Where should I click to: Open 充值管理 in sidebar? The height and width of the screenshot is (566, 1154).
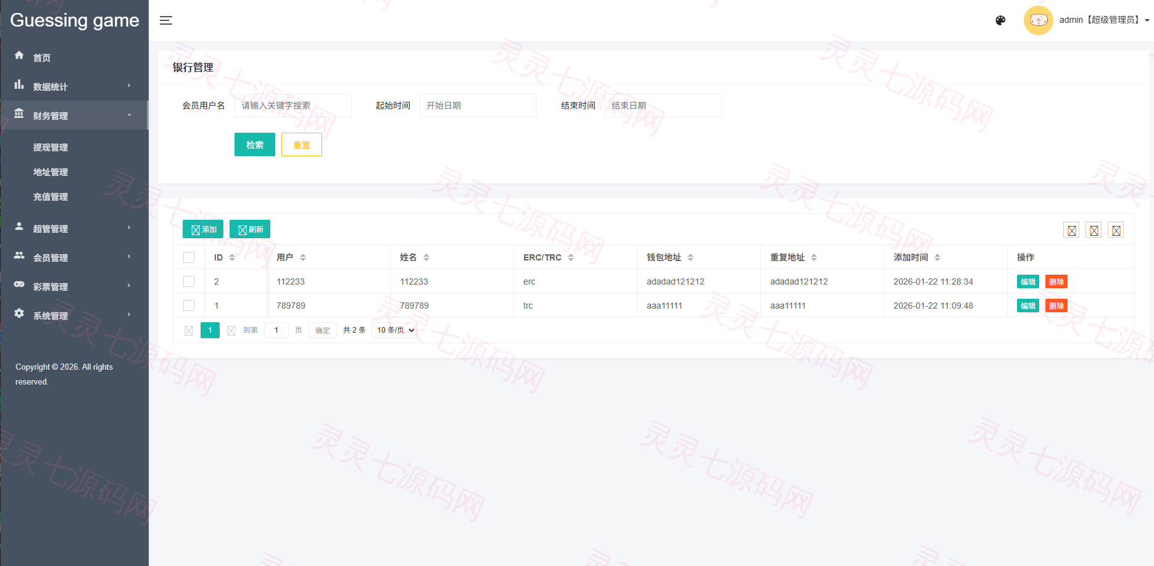tap(51, 197)
